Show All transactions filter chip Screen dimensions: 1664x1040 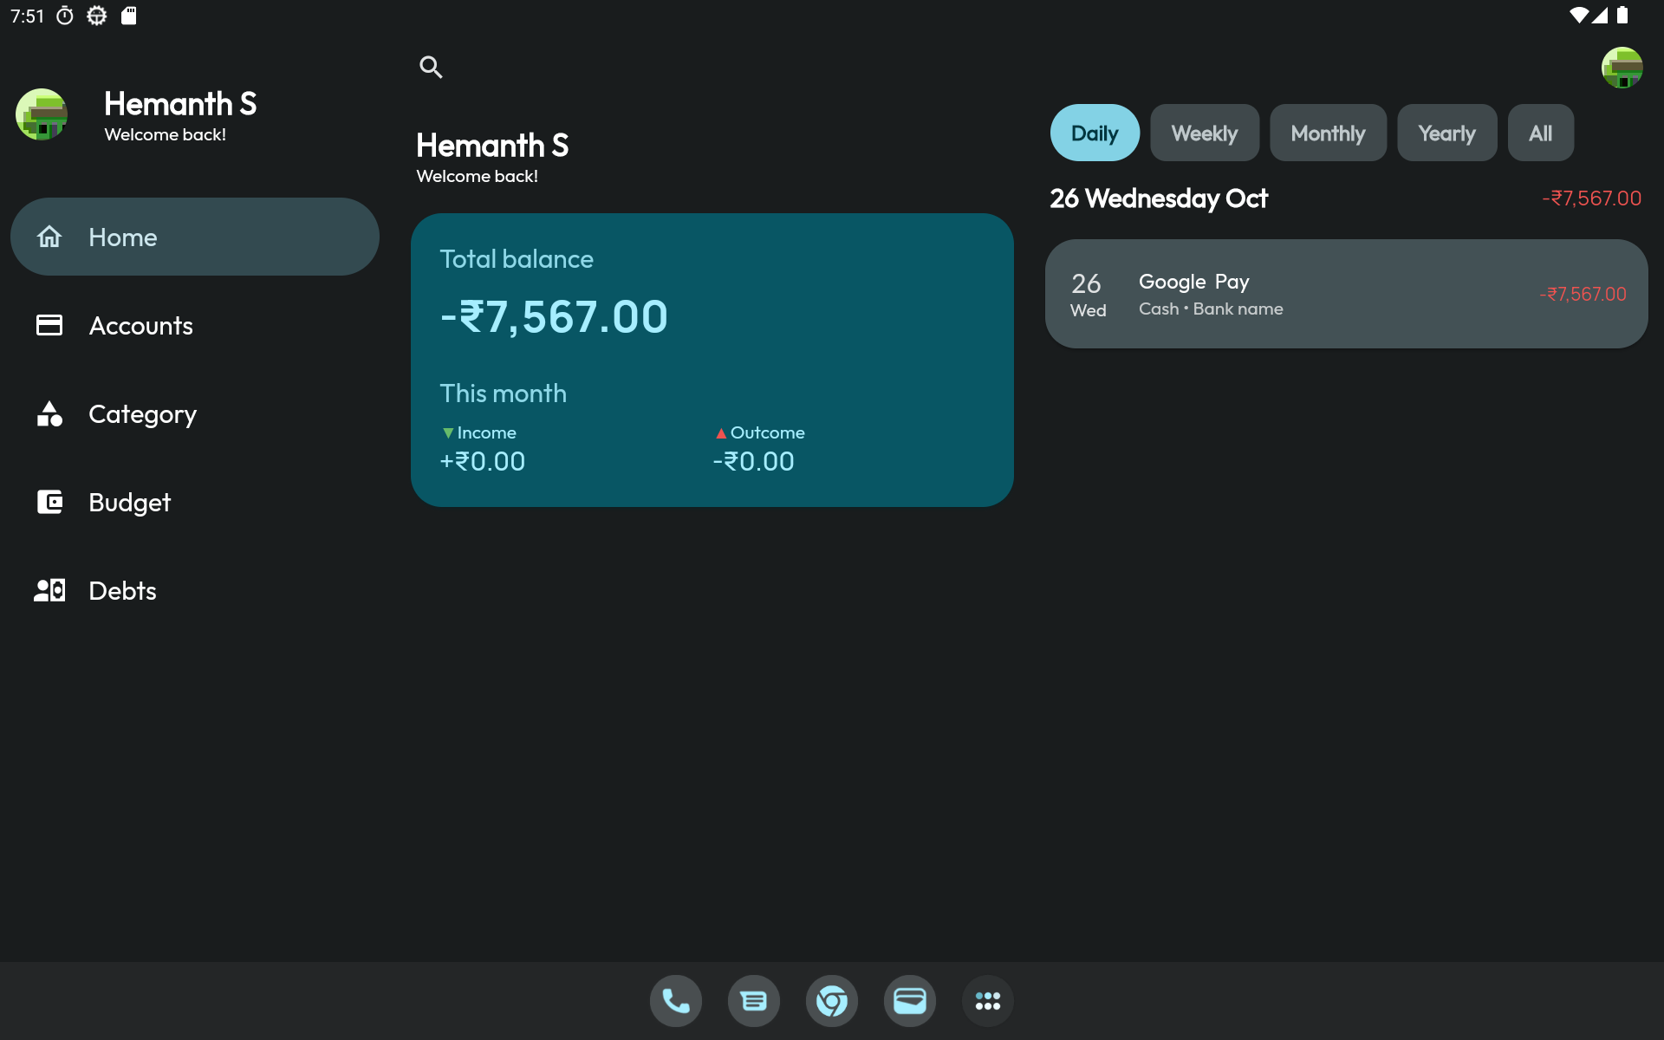click(x=1540, y=133)
